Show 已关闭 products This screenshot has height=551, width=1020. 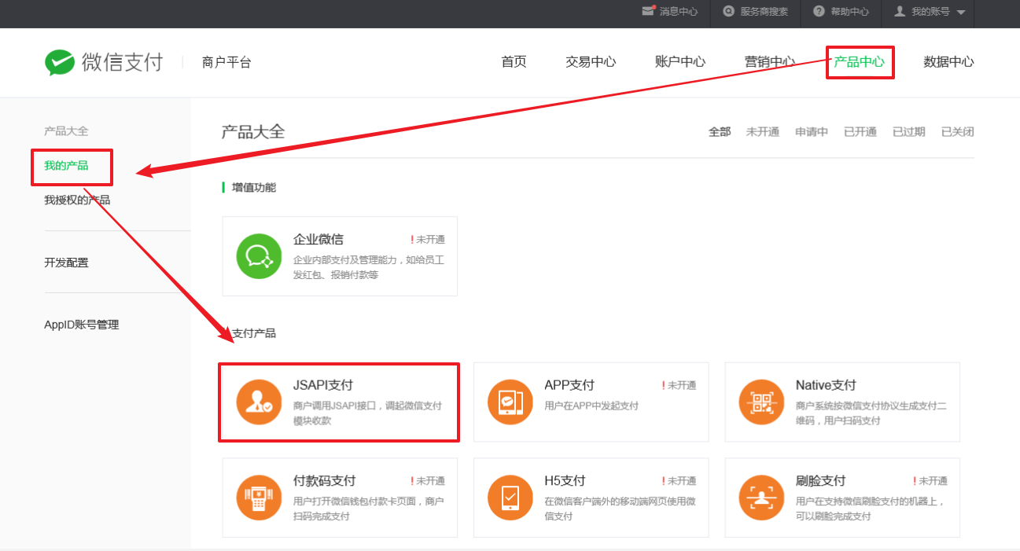point(958,132)
